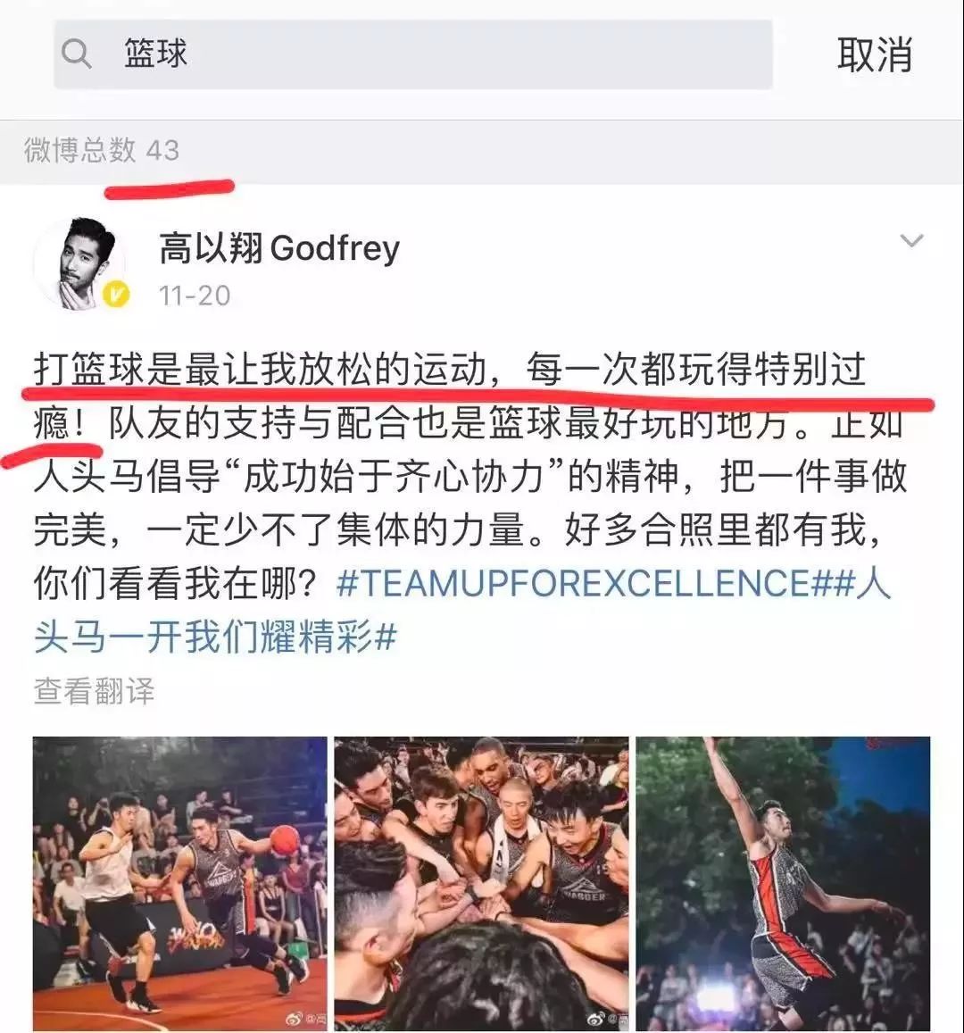The width and height of the screenshot is (964, 1033).
Task: Open hashtag #人头马一开我们耀精彩#
Action: [x=462, y=611]
